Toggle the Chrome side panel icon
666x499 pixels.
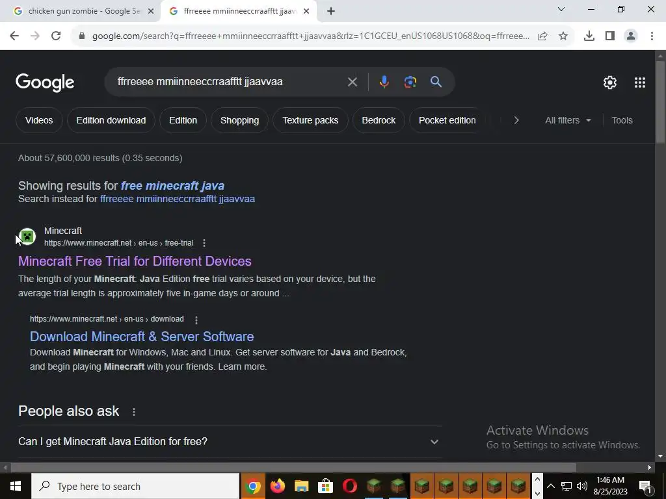[x=610, y=36]
